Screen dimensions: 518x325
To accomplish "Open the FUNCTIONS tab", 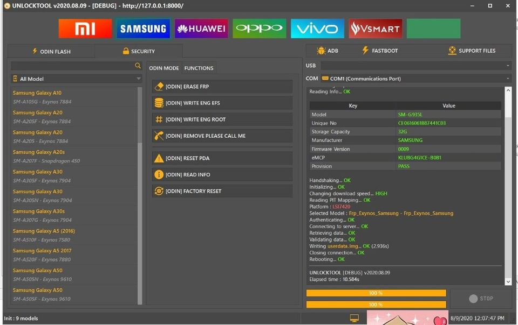I will tap(199, 68).
